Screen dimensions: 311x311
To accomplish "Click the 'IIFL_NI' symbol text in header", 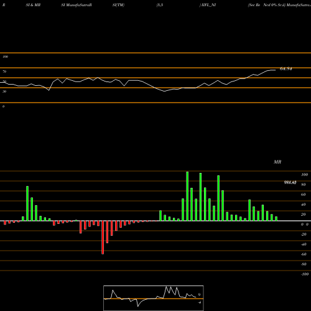I will [208, 5].
